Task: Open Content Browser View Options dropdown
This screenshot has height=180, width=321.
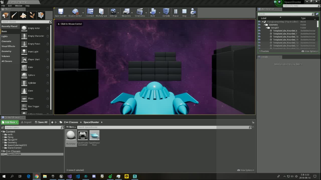Action: pos(246,170)
